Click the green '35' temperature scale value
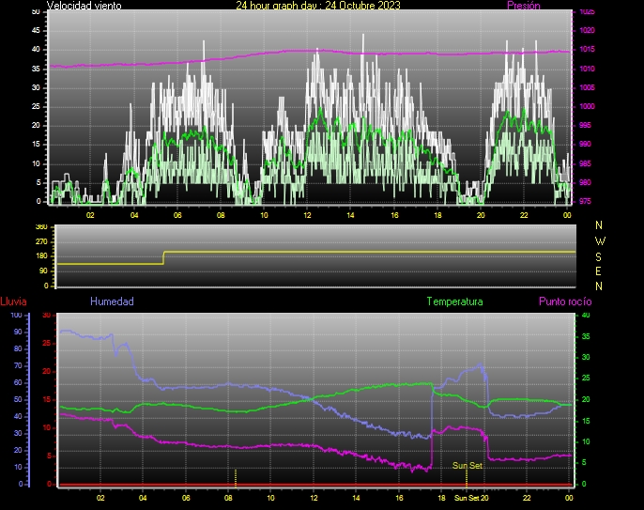644x510 pixels. click(586, 336)
